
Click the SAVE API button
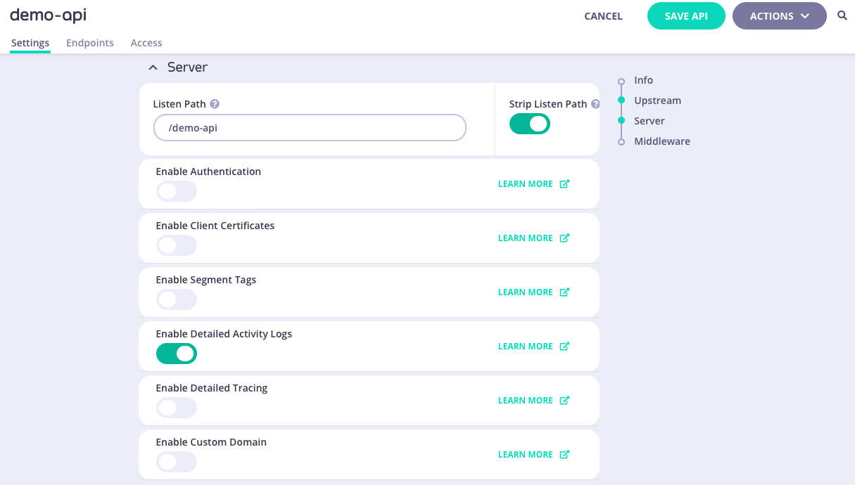[686, 15]
